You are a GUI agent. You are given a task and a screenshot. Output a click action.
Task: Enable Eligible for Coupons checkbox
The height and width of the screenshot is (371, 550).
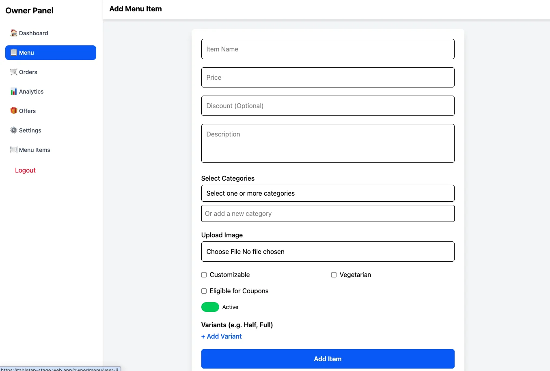tap(204, 291)
